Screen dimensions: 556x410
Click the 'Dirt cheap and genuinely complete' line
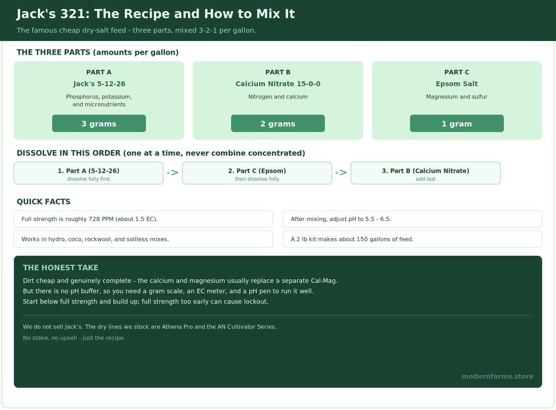tap(180, 281)
